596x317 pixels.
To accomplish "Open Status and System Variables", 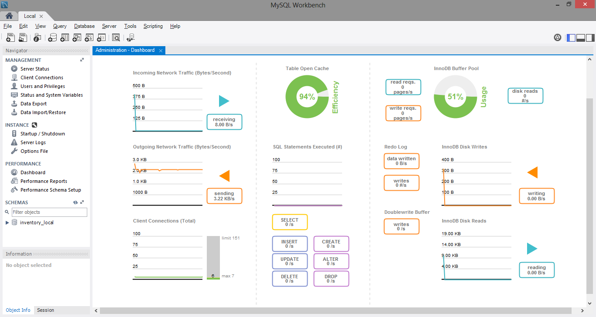I will [x=51, y=95].
